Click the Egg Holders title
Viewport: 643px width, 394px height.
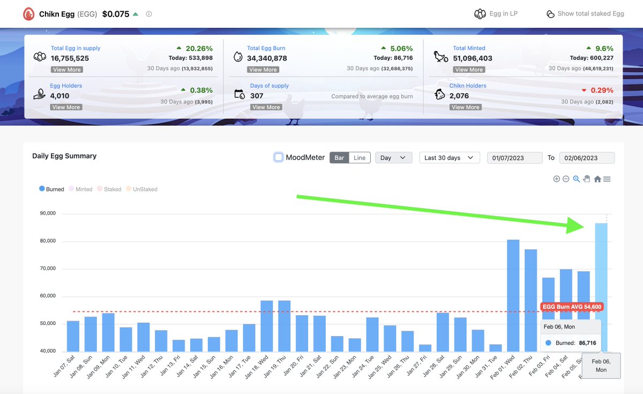tap(66, 86)
